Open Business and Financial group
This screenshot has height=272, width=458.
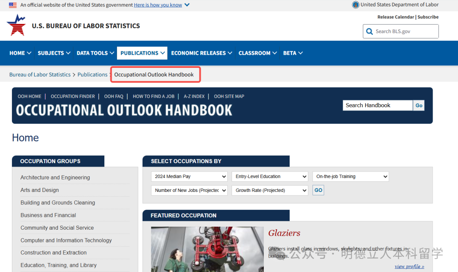pos(48,215)
